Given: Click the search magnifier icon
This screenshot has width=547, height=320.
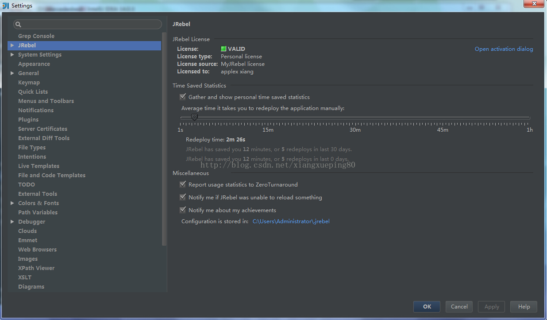Looking at the screenshot, I should (x=18, y=24).
